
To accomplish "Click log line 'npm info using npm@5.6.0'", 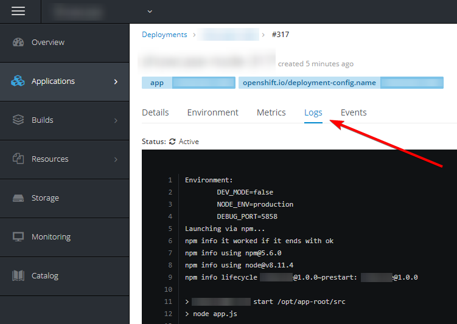I will click(x=233, y=253).
